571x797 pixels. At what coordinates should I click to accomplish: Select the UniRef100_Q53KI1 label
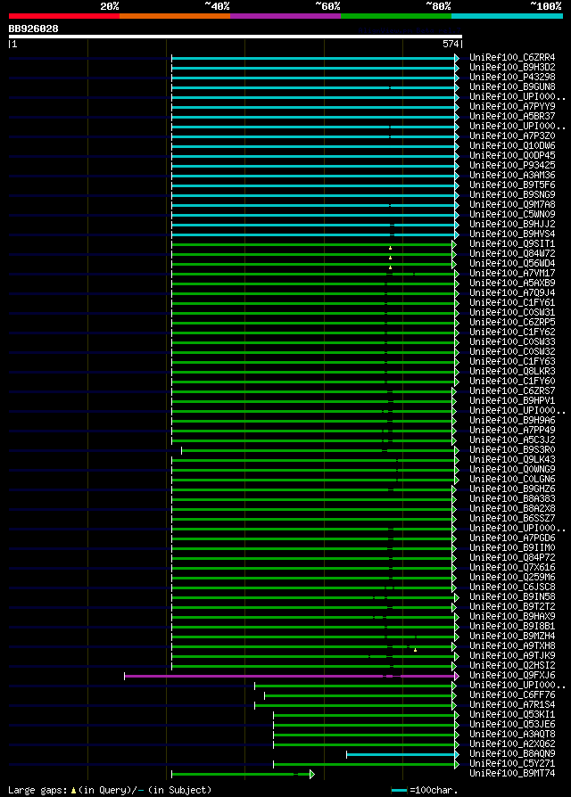512,715
